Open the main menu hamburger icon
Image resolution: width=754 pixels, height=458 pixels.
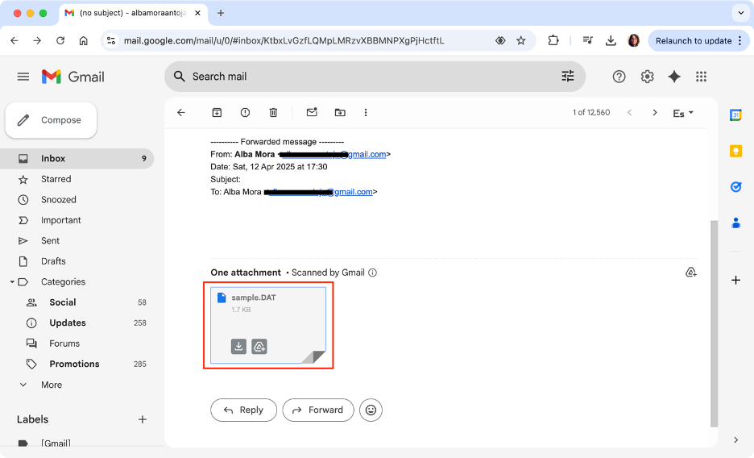tap(23, 77)
